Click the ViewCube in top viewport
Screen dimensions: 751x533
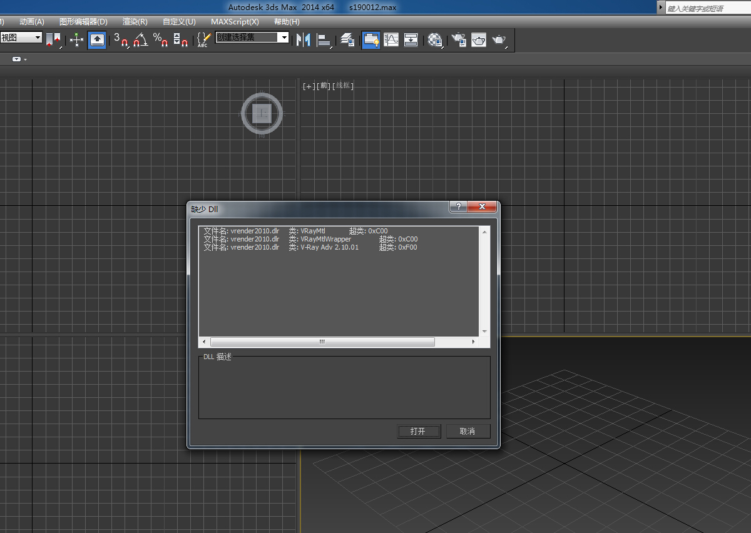point(262,114)
